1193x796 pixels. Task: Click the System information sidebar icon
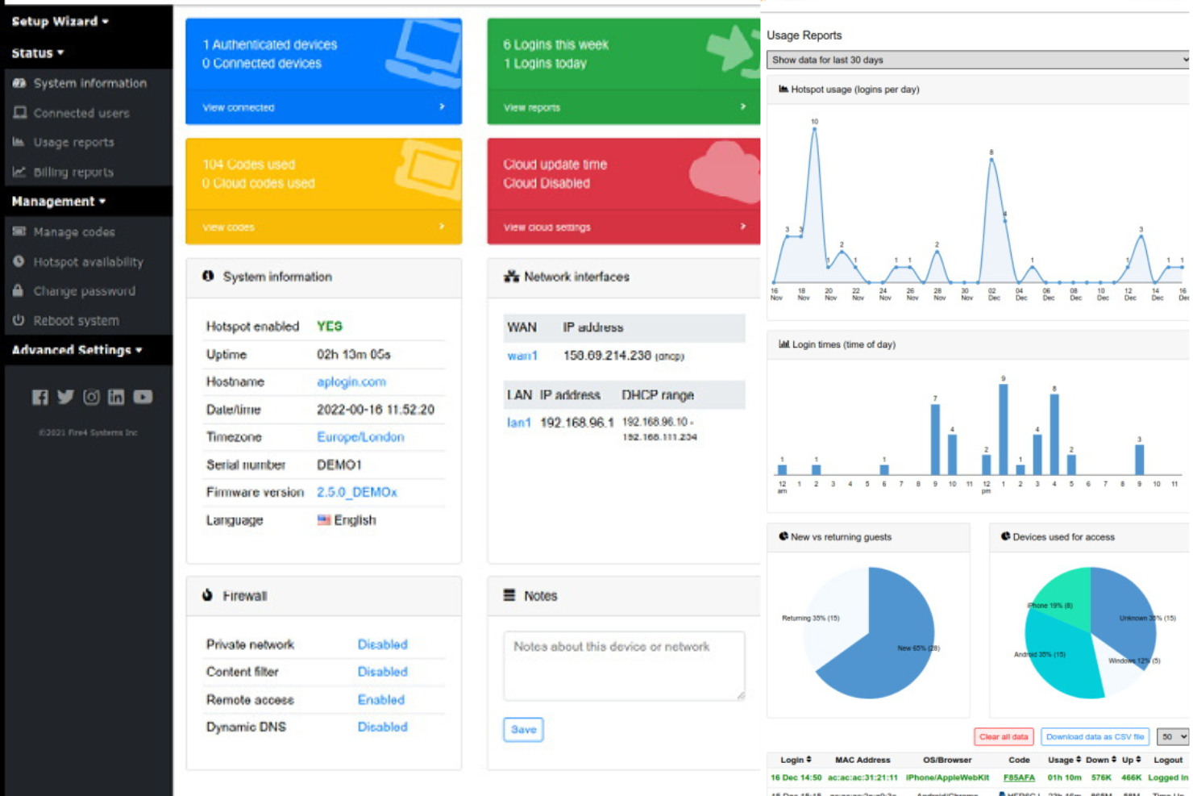click(x=19, y=83)
